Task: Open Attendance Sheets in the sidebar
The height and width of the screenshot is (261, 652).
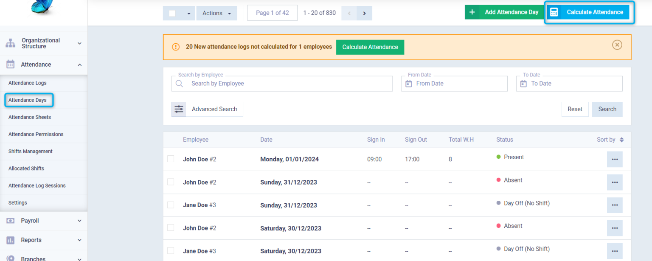Action: pos(30,117)
